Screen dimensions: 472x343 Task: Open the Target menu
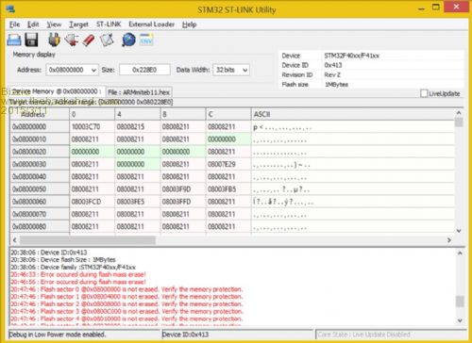coord(78,24)
